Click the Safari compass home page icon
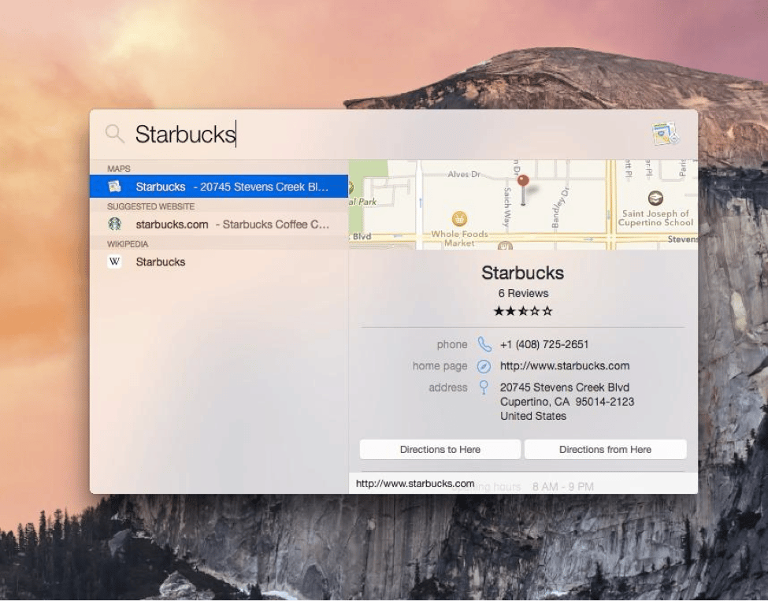Viewport: 768px width, 601px height. point(484,366)
